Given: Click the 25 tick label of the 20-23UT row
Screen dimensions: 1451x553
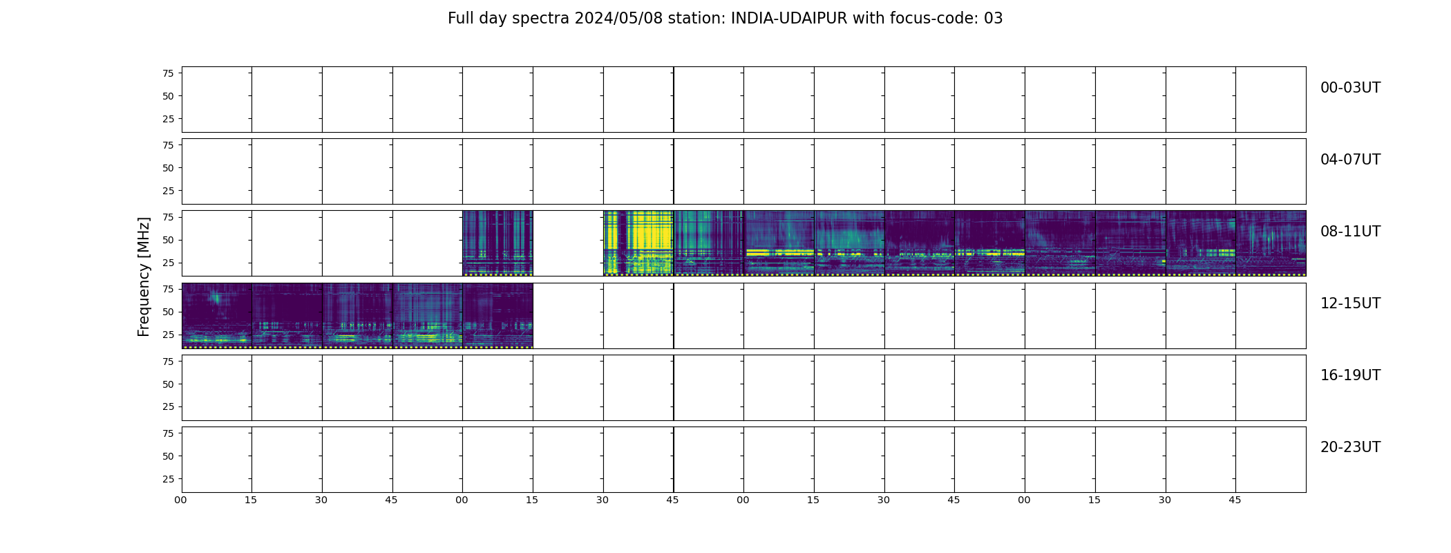Looking at the screenshot, I should pyautogui.click(x=168, y=479).
